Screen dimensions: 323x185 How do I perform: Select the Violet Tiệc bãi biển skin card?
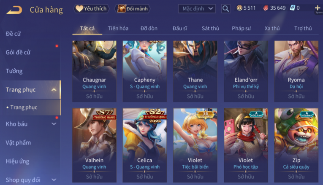click(x=195, y=145)
